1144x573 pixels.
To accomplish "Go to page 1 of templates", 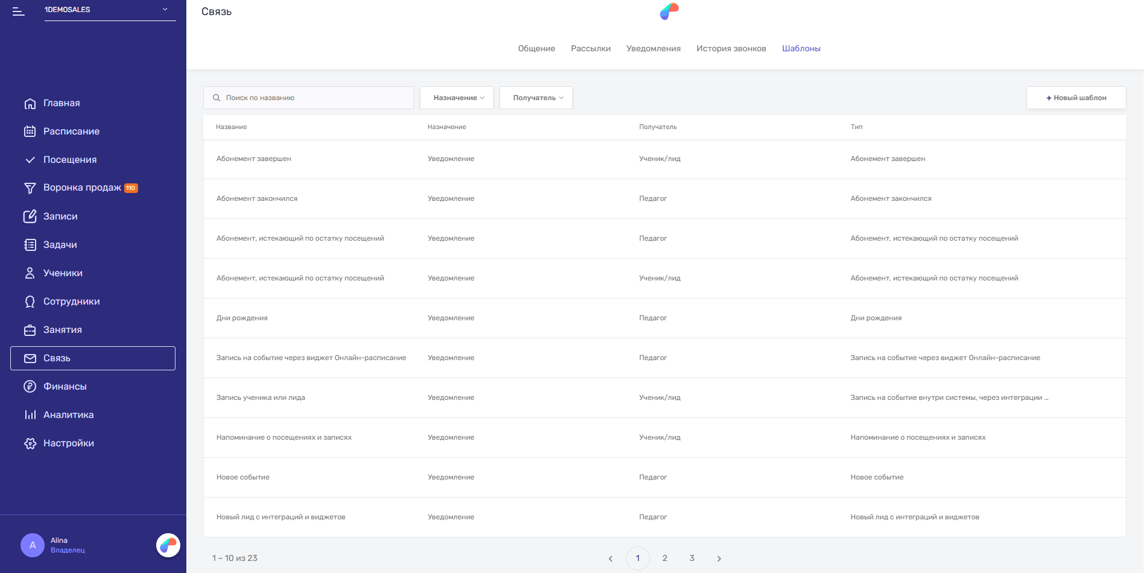I will pos(637,559).
